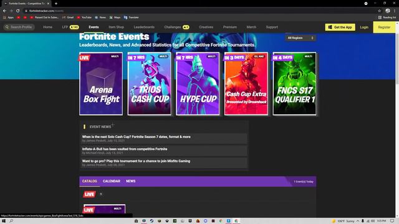Open the LFP nav item
Screen dimensions: 399x224
(x=70, y=27)
